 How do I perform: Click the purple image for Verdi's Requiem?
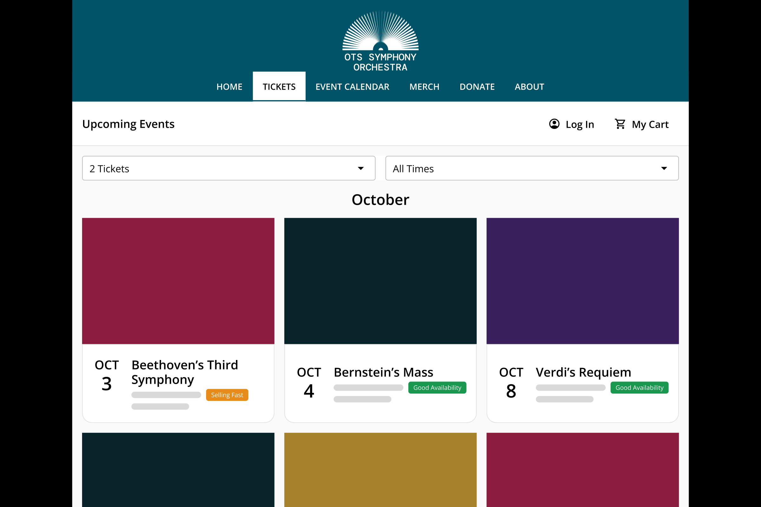[583, 281]
